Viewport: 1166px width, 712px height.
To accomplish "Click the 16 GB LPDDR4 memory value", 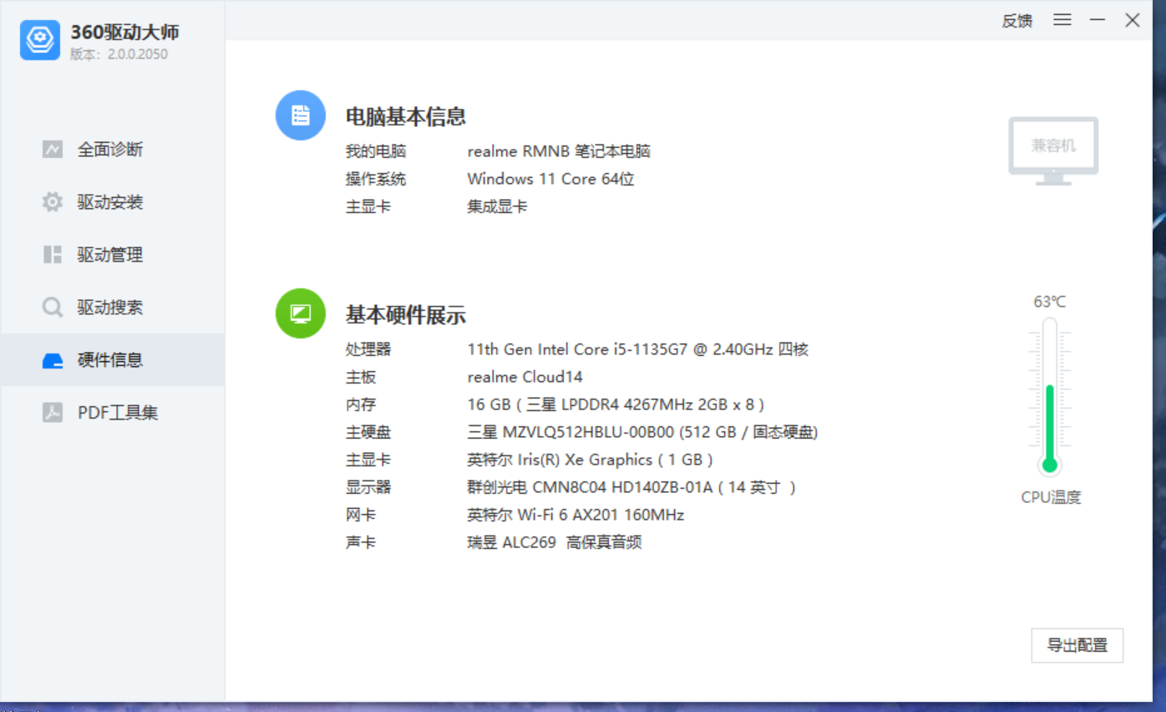I will [x=616, y=404].
